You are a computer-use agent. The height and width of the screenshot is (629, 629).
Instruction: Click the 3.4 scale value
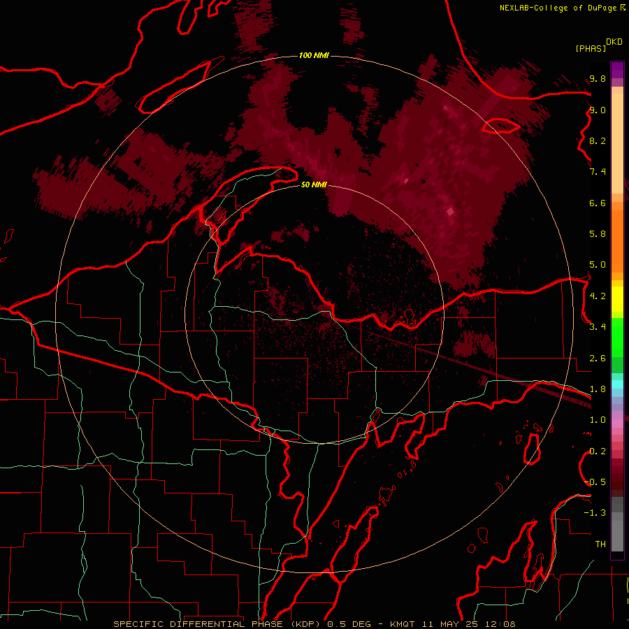[x=598, y=327]
